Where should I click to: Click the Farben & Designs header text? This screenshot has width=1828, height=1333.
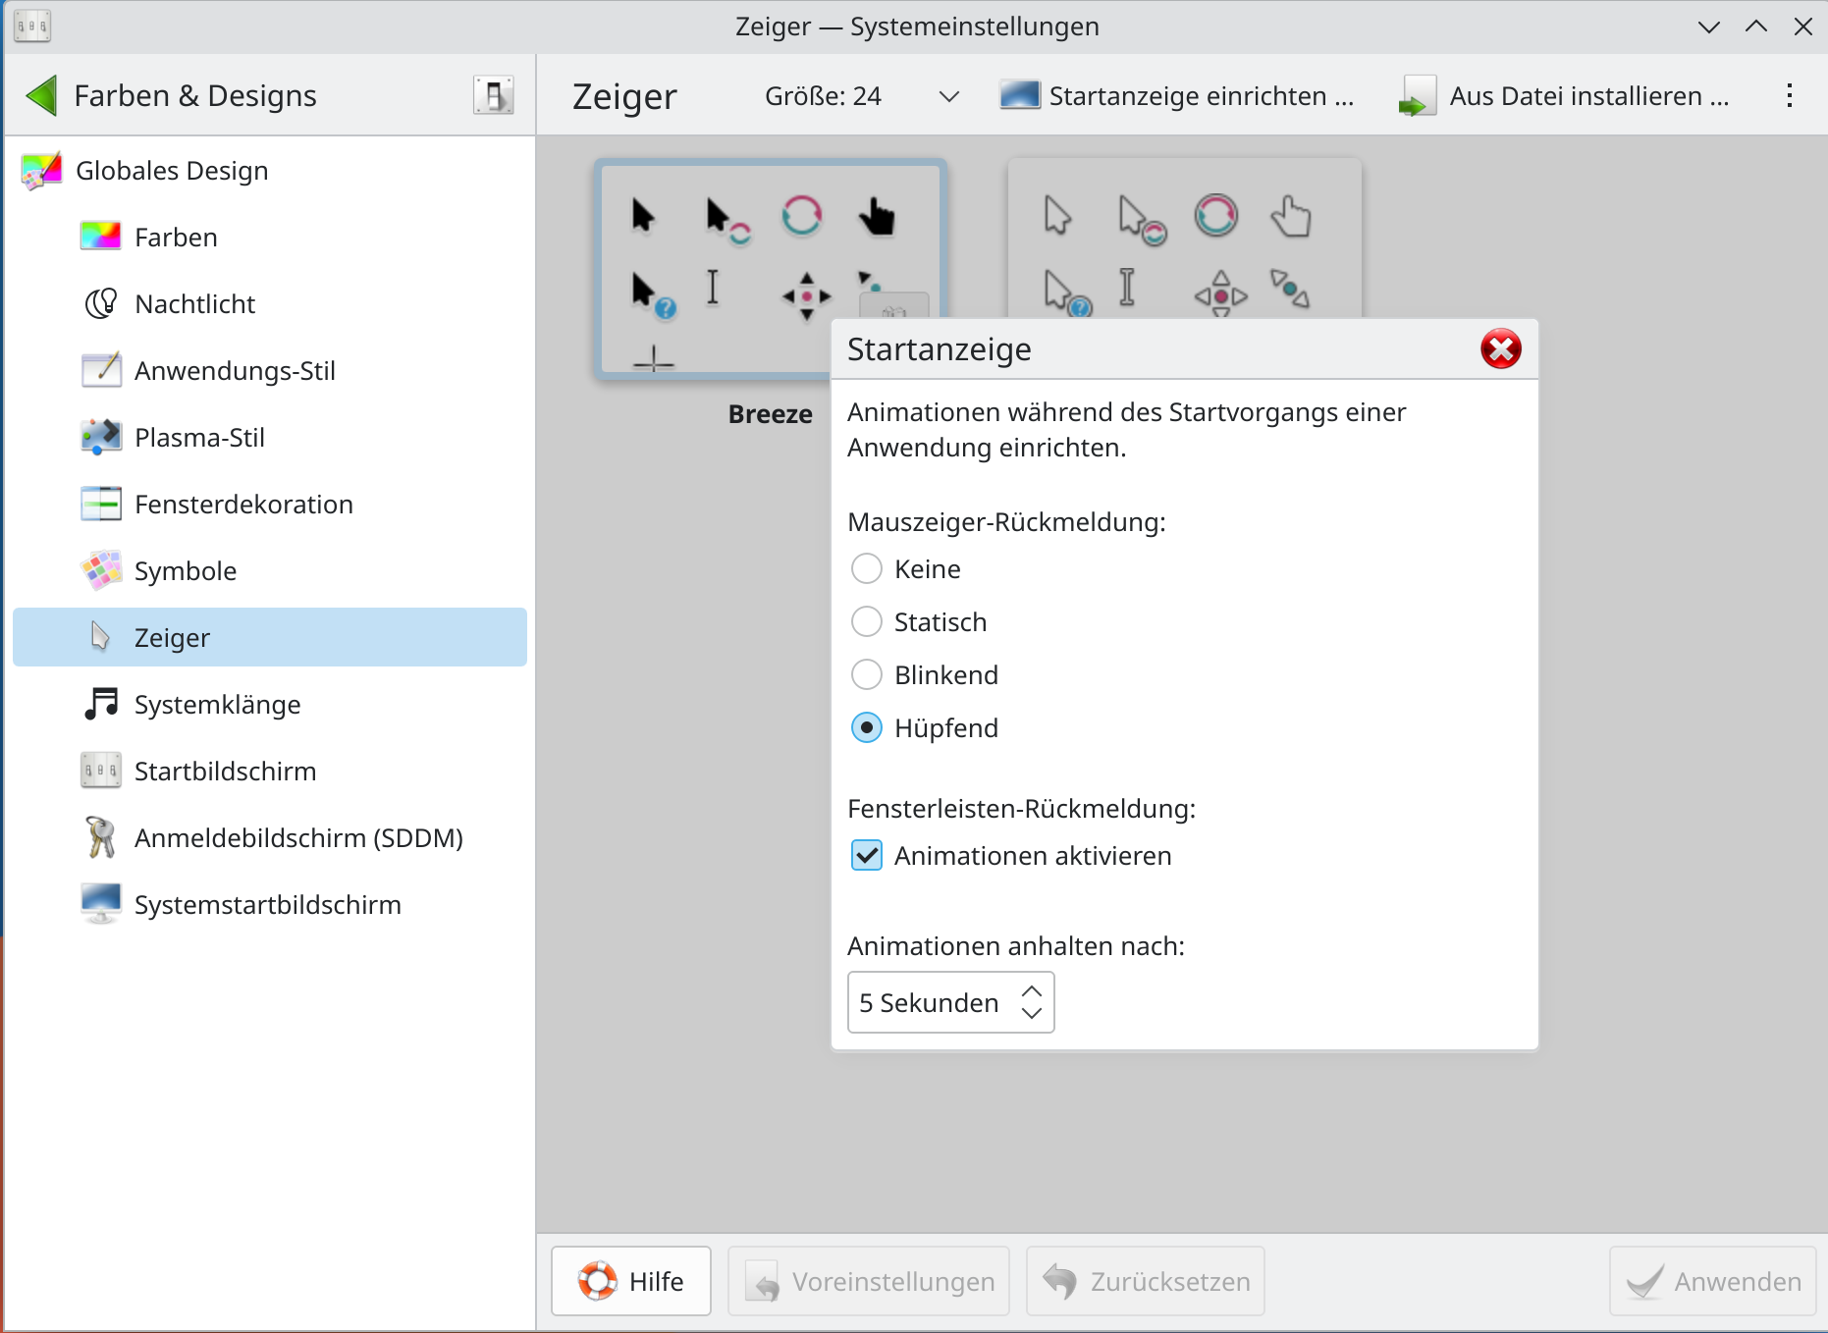tap(195, 96)
